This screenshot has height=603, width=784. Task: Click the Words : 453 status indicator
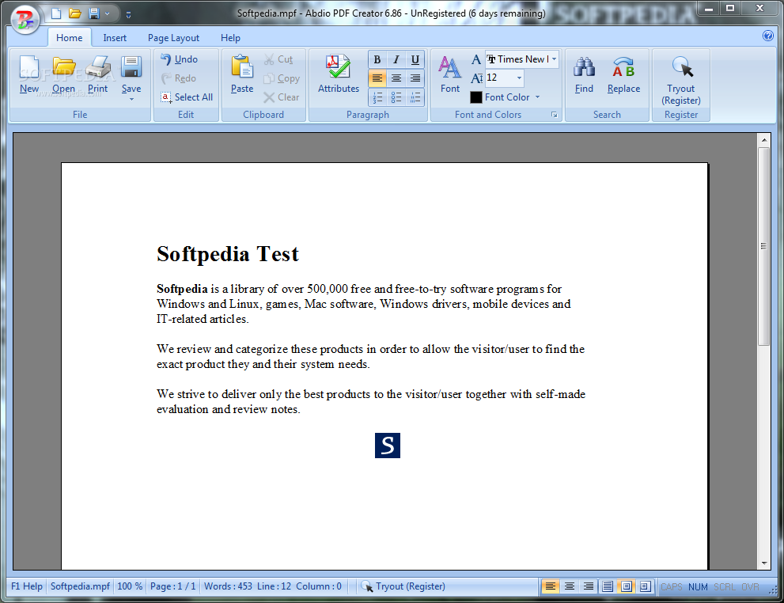pos(228,586)
